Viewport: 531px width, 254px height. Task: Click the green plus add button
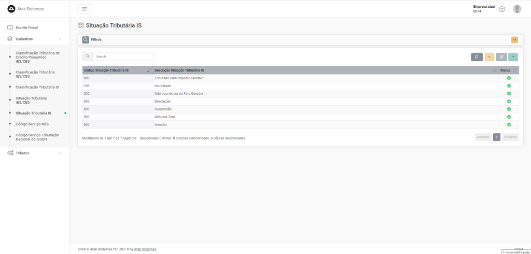coord(513,57)
